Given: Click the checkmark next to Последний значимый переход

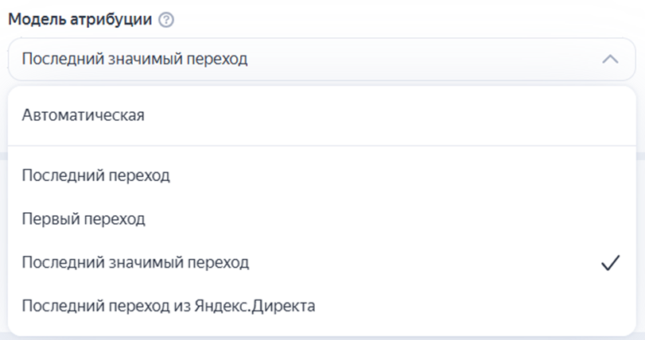Looking at the screenshot, I should pos(609,263).
